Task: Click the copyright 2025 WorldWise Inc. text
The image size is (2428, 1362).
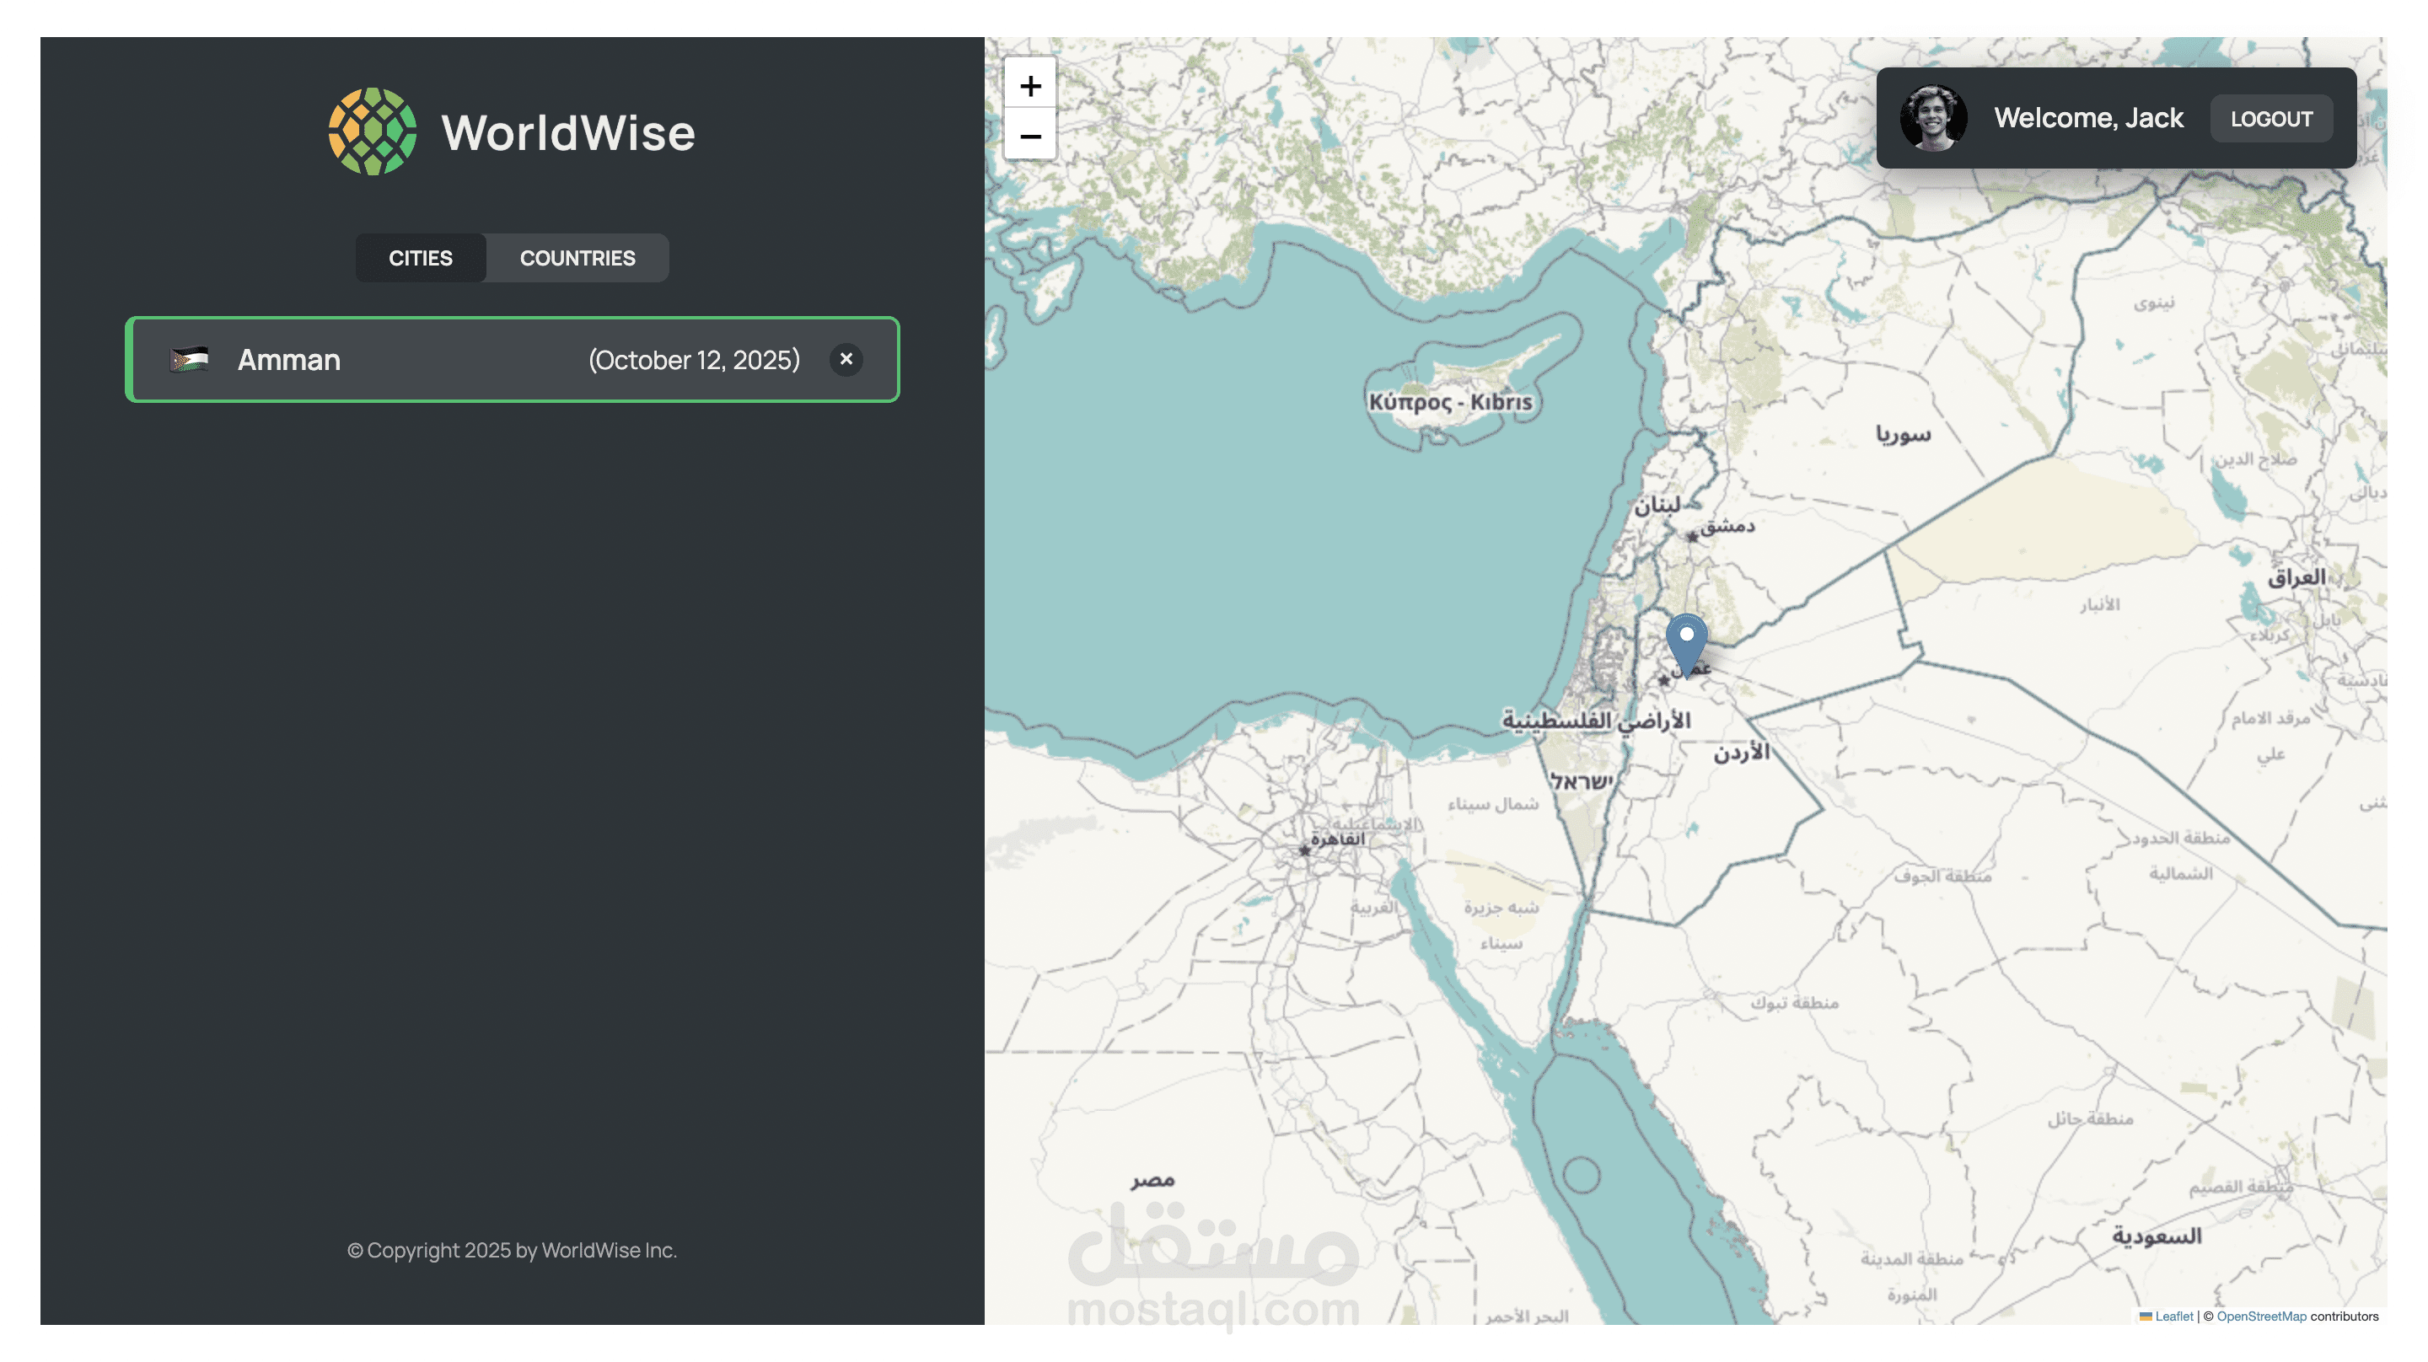Action: click(x=512, y=1250)
